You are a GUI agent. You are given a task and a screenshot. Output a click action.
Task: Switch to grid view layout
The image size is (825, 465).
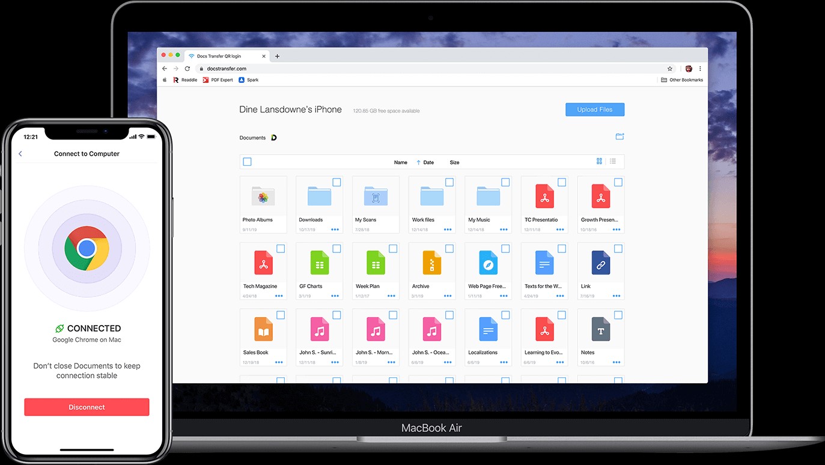point(598,161)
